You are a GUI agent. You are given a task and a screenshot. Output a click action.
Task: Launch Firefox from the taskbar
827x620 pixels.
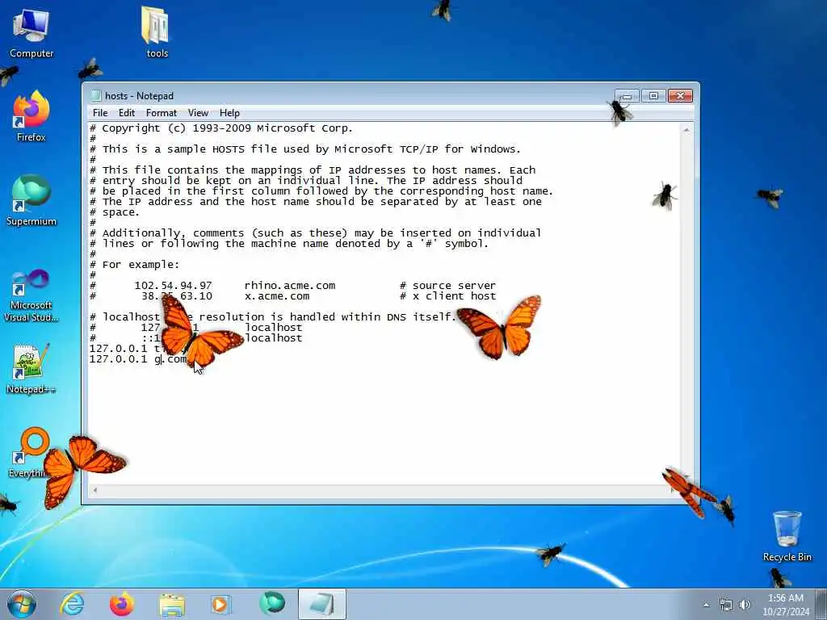pyautogui.click(x=122, y=604)
